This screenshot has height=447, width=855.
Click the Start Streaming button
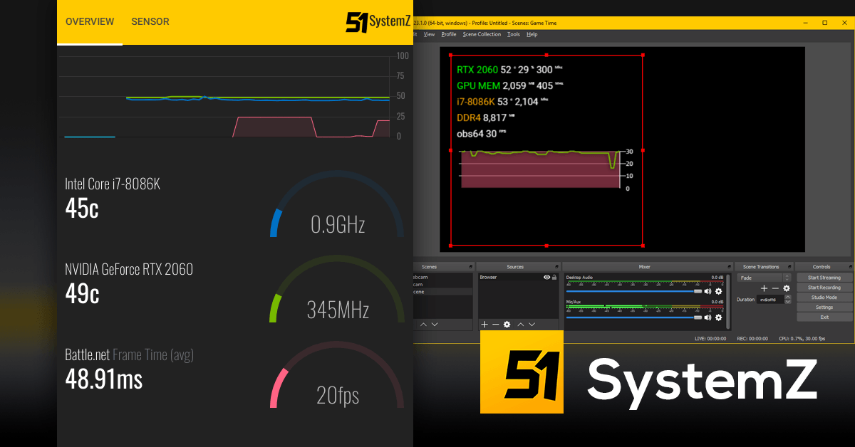[824, 278]
